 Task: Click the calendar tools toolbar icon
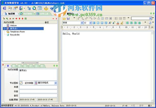40,8
